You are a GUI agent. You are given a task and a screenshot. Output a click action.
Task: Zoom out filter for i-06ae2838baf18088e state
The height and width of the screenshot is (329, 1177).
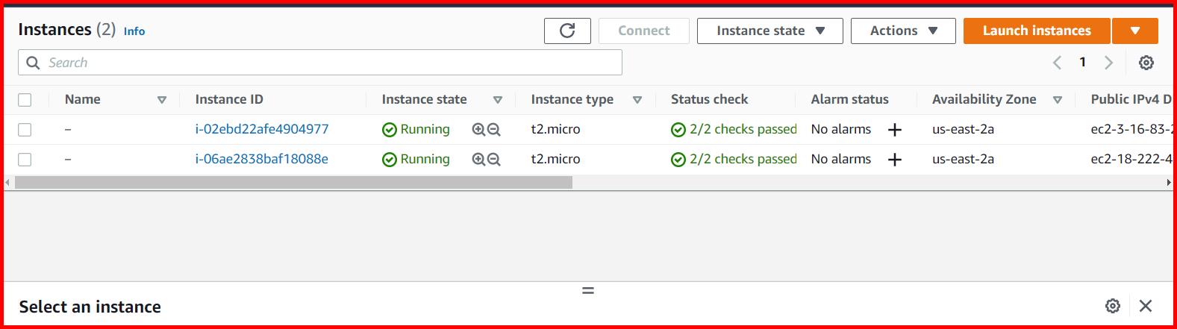pyautogui.click(x=493, y=160)
